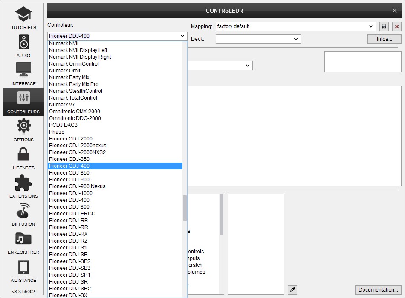Pick Pioneer CDJ-2000 from the list
The height and width of the screenshot is (298, 405).
coord(115,138)
